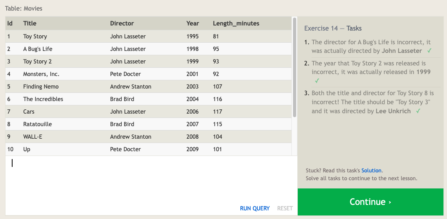The height and width of the screenshot is (219, 447).
Task: Click length value 81
Action: (x=216, y=36)
